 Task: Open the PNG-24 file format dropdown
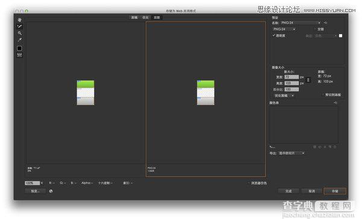284,30
